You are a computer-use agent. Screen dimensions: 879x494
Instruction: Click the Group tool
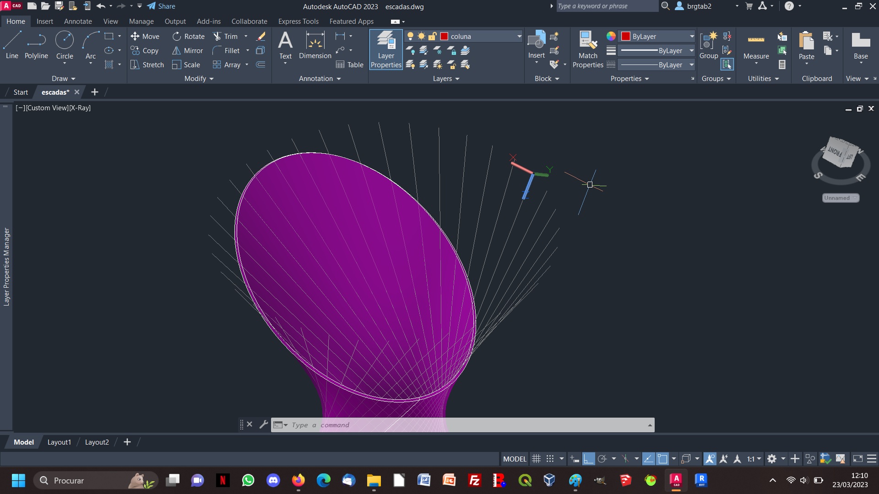pos(708,46)
